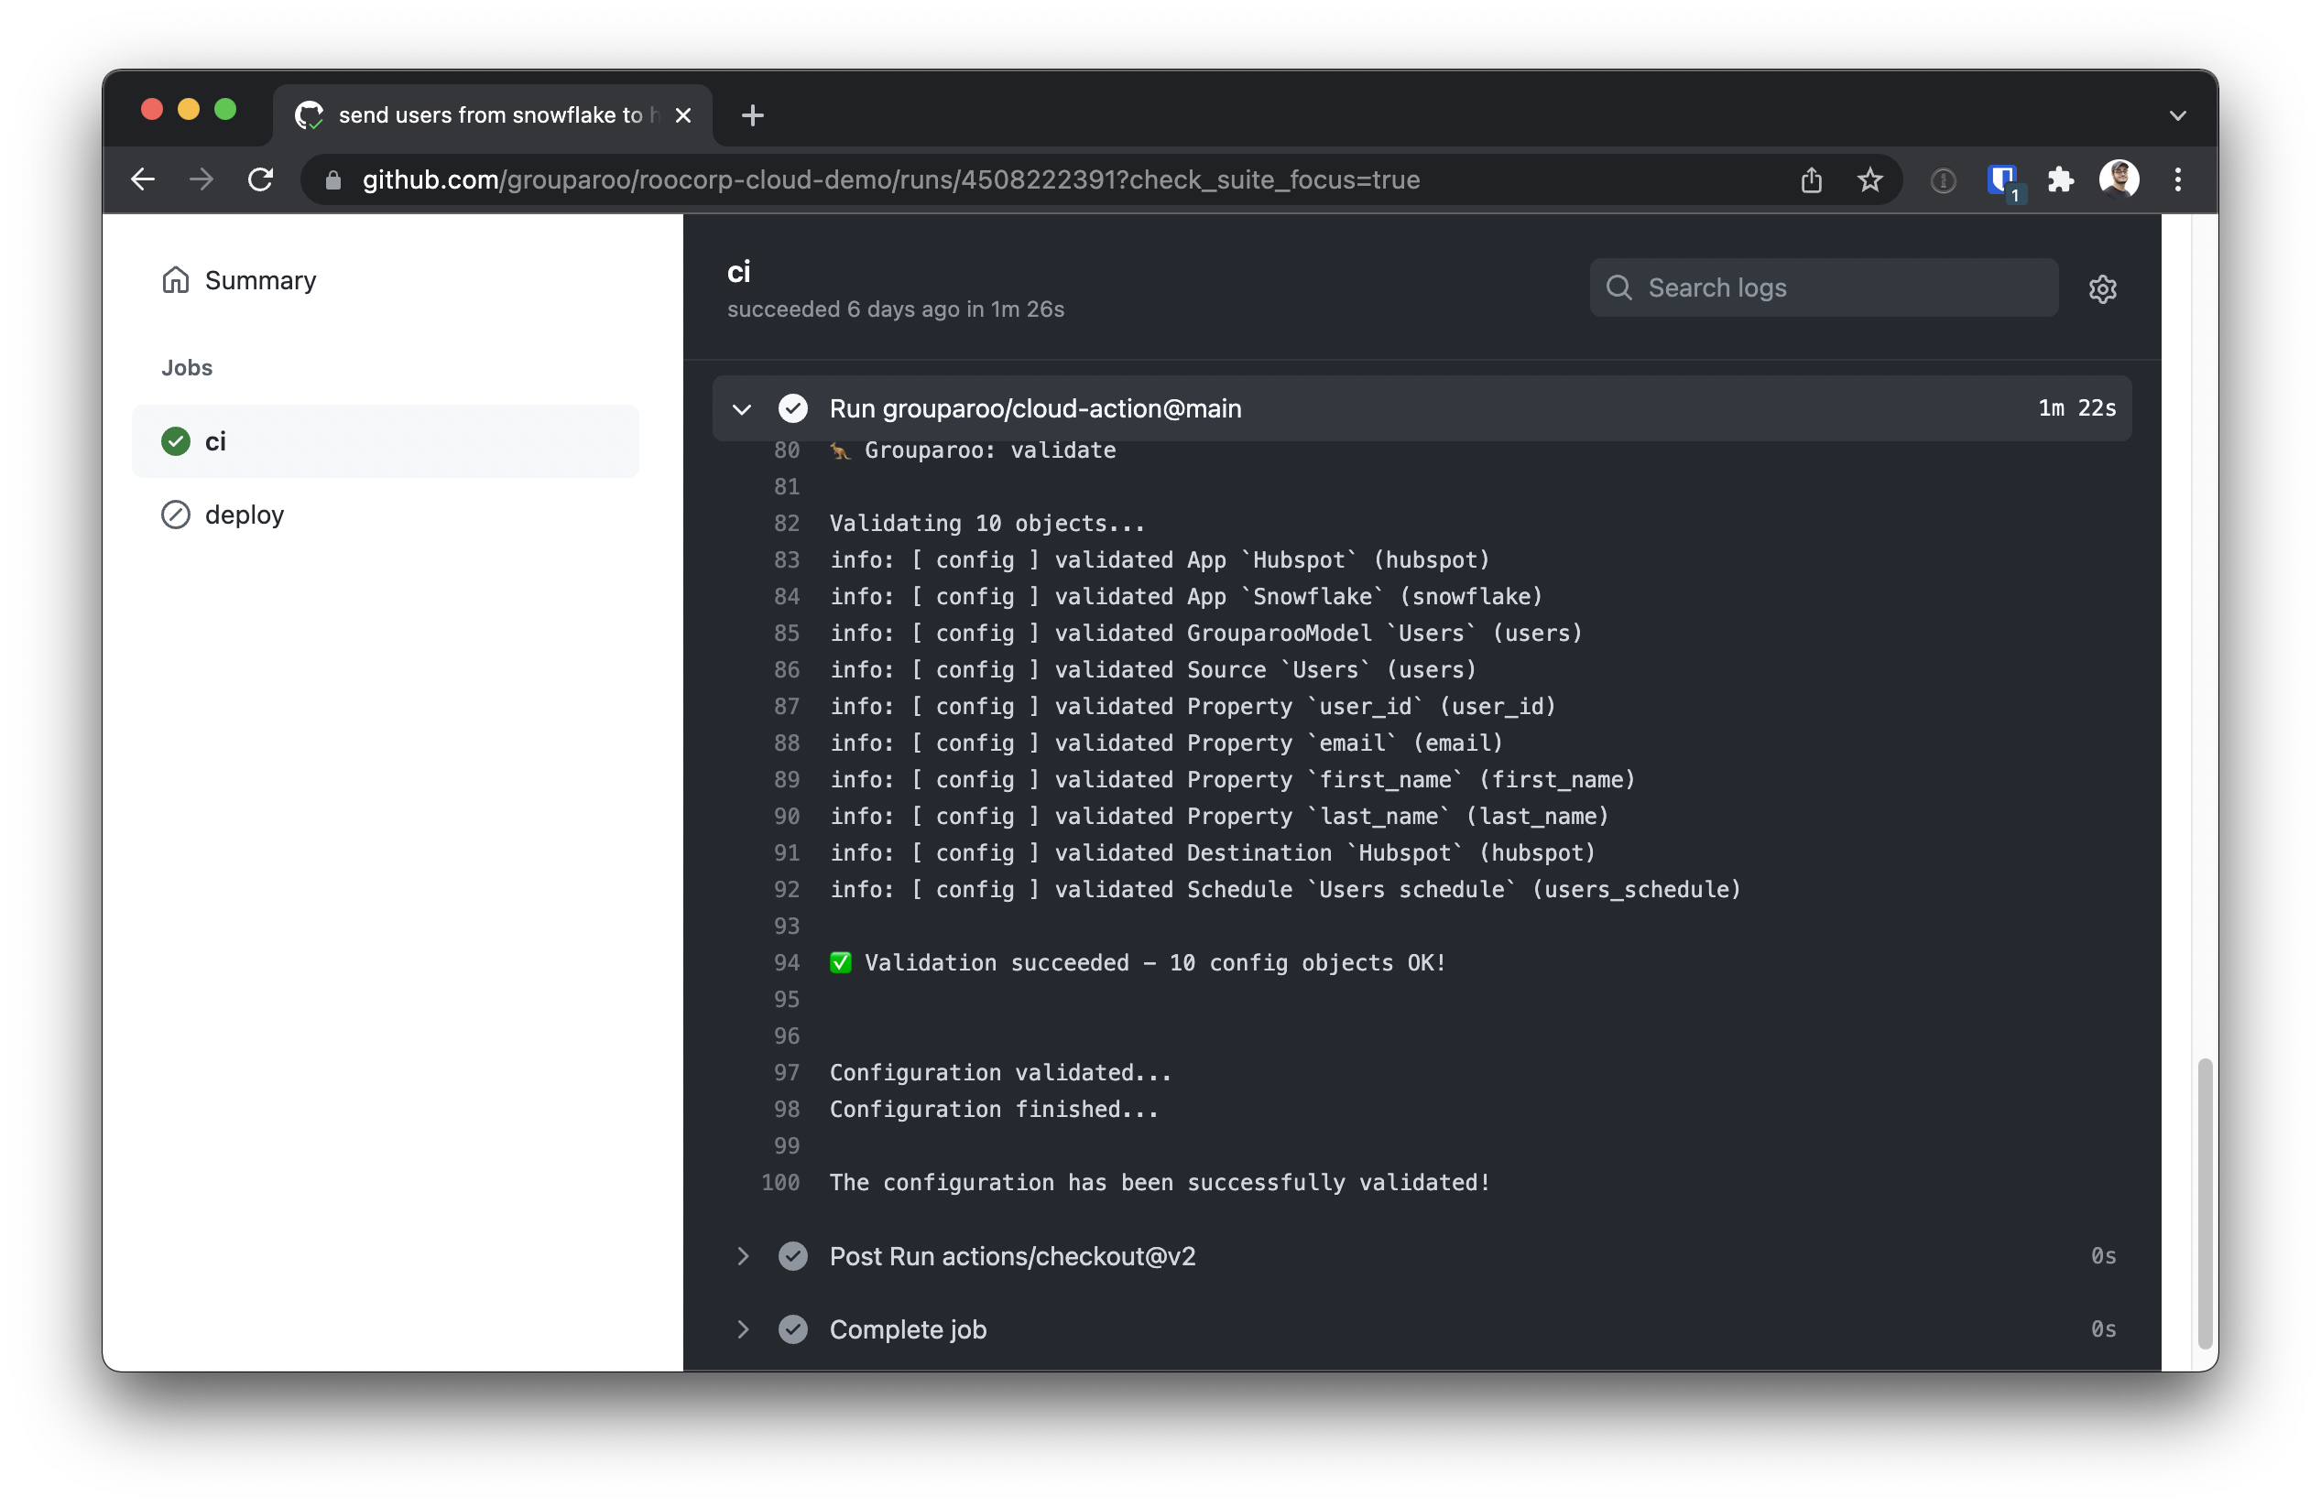
Task: Click the deploy job link in sidebar
Action: (242, 513)
